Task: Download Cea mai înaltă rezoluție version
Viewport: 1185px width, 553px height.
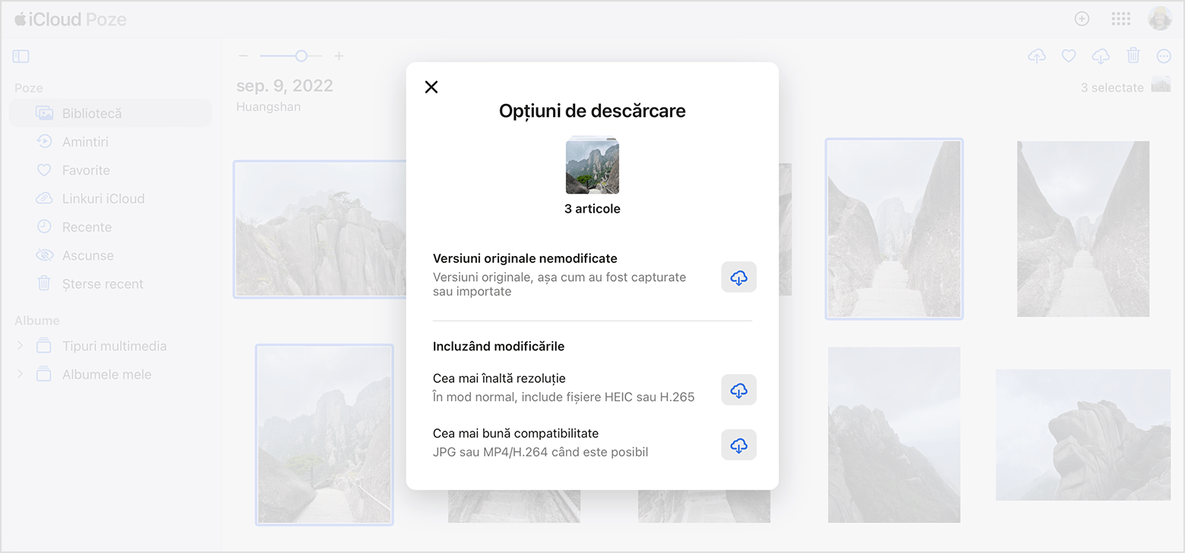Action: pyautogui.click(x=738, y=390)
